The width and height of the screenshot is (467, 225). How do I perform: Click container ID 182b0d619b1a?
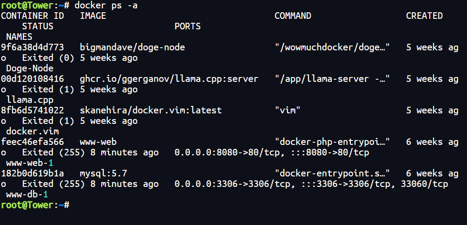point(32,174)
